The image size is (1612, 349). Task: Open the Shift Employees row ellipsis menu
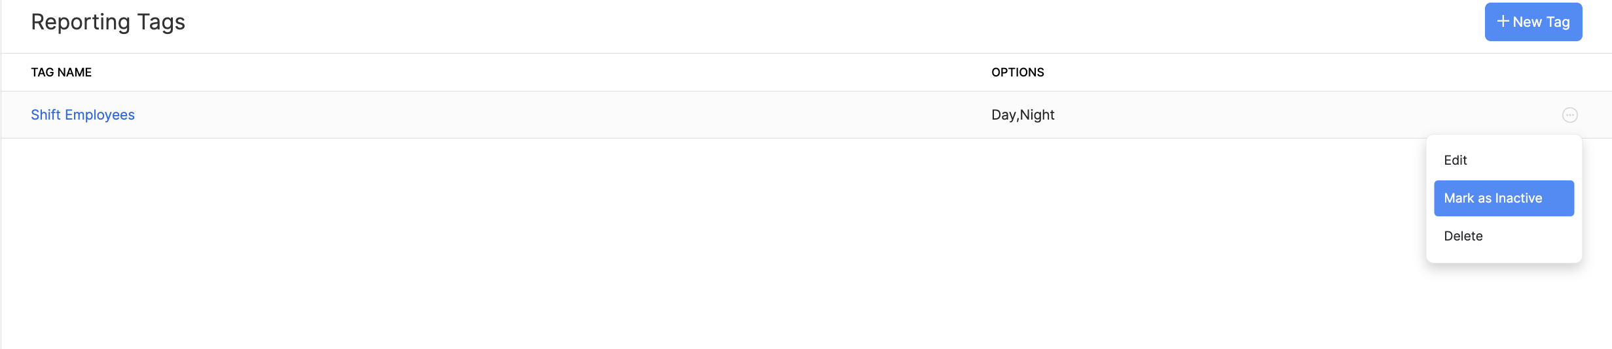pos(1569,115)
